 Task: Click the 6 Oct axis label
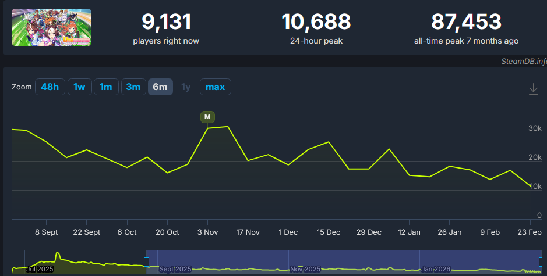click(x=127, y=232)
